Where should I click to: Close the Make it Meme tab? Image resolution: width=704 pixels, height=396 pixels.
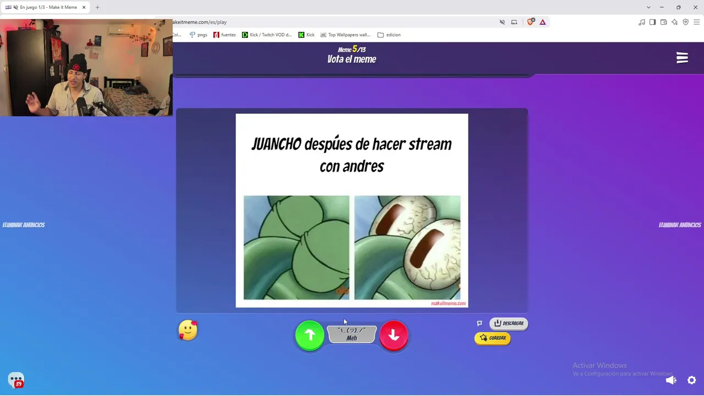[x=84, y=7]
